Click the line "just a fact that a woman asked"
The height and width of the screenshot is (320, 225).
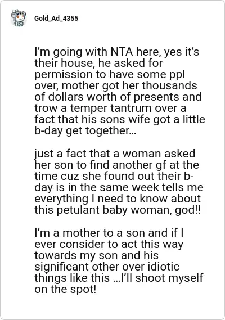[115, 154]
